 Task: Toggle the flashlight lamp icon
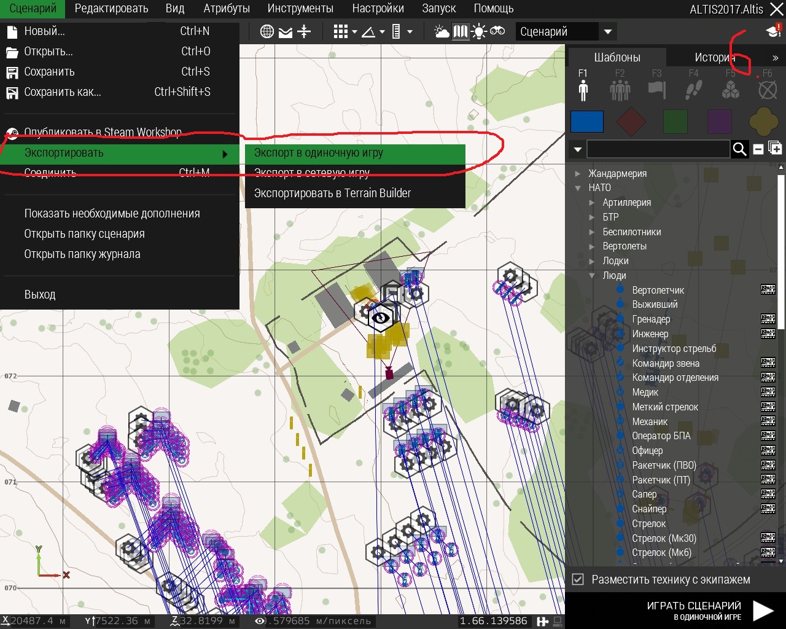pos(478,32)
